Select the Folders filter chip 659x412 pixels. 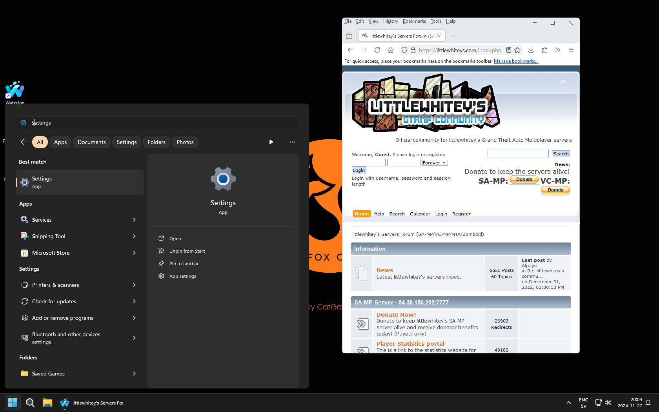(157, 142)
